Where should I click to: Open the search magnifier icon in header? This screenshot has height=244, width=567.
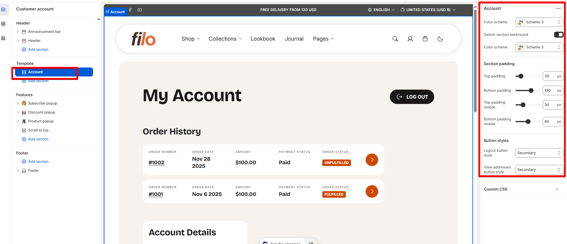(395, 39)
